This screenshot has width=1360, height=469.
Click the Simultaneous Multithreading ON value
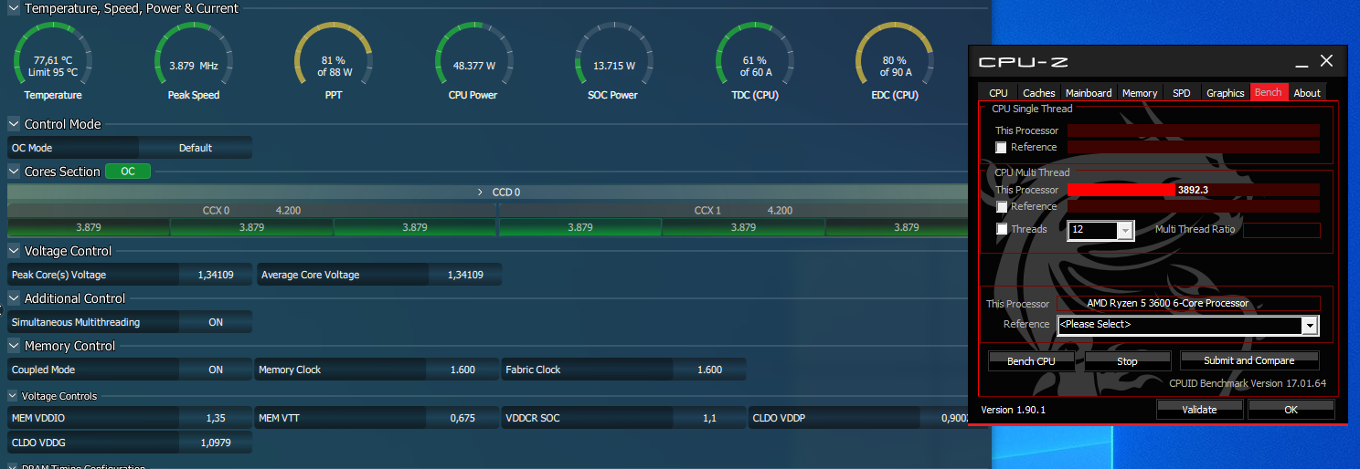(216, 322)
